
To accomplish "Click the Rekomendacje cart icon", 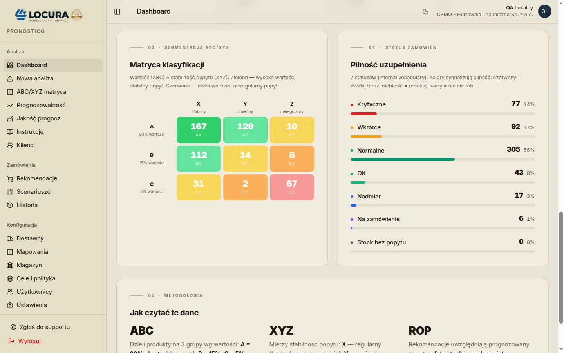I will 10,178.
